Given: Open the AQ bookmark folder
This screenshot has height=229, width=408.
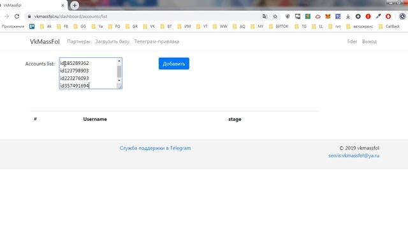Looking at the screenshot, I should pos(239,26).
